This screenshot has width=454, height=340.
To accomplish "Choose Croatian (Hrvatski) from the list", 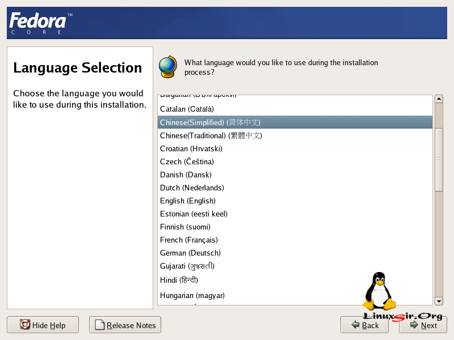I will pos(295,148).
